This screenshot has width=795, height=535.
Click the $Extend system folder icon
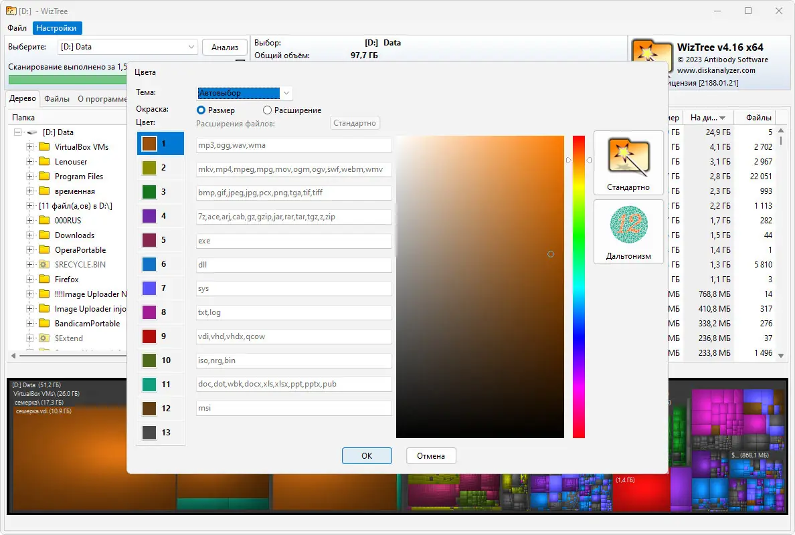(44, 338)
